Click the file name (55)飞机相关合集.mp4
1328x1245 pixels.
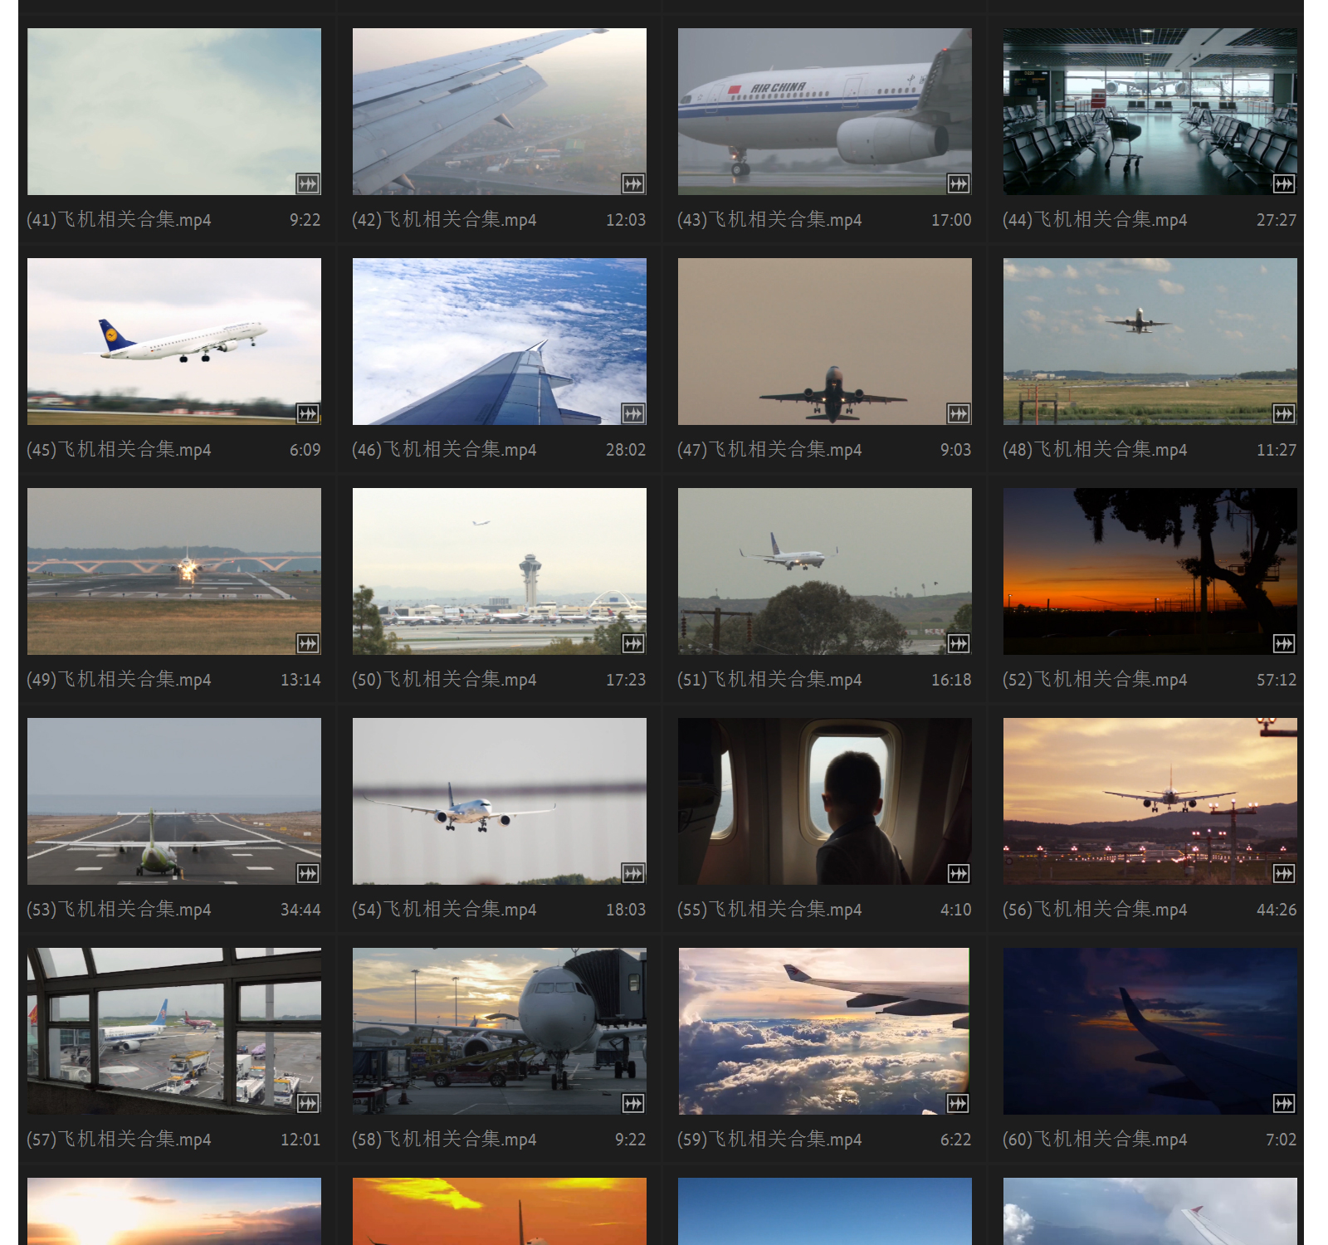(769, 910)
